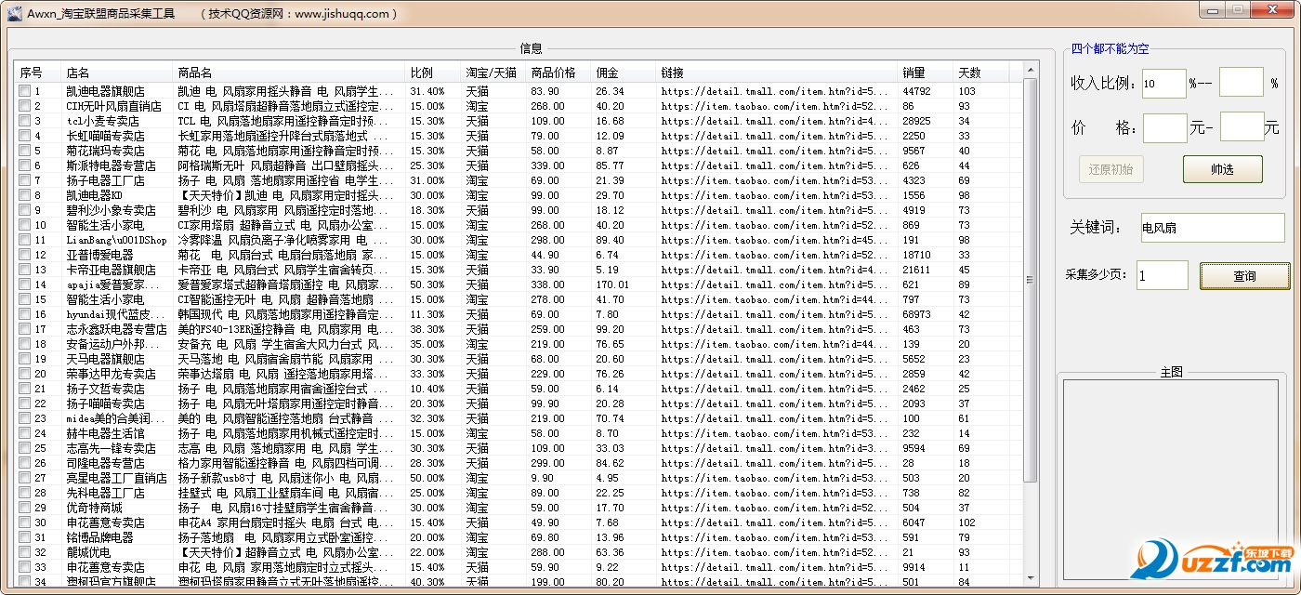Click ratio value 50.30% in row 14
The image size is (1301, 595).
point(427,284)
